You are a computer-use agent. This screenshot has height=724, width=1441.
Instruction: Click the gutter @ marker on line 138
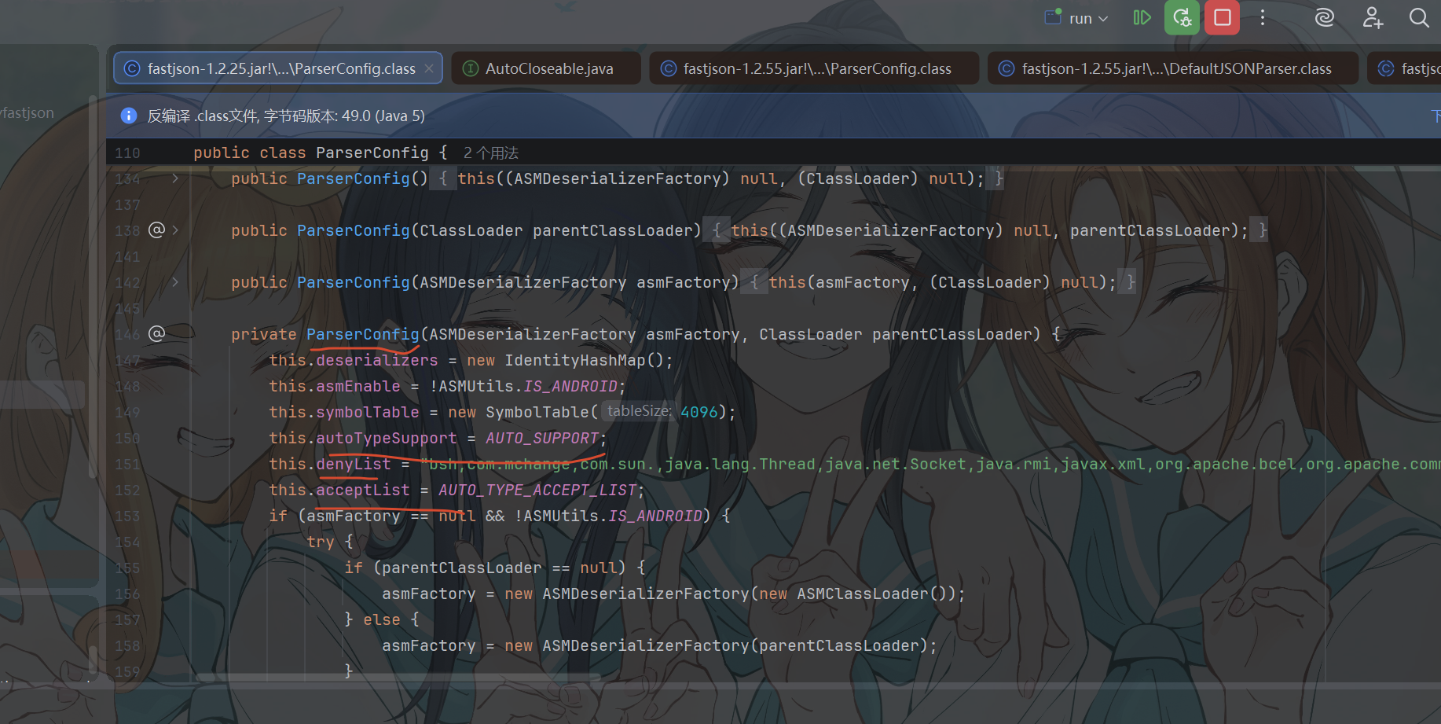(x=156, y=230)
